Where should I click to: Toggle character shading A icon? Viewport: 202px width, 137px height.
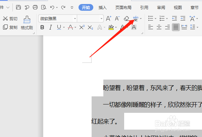coord(134,27)
